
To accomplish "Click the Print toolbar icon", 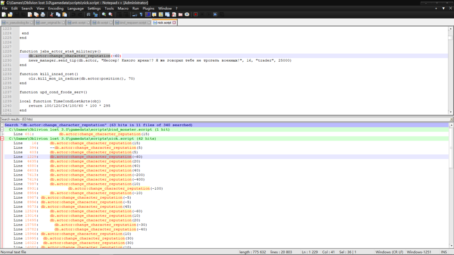I will click(42, 15).
